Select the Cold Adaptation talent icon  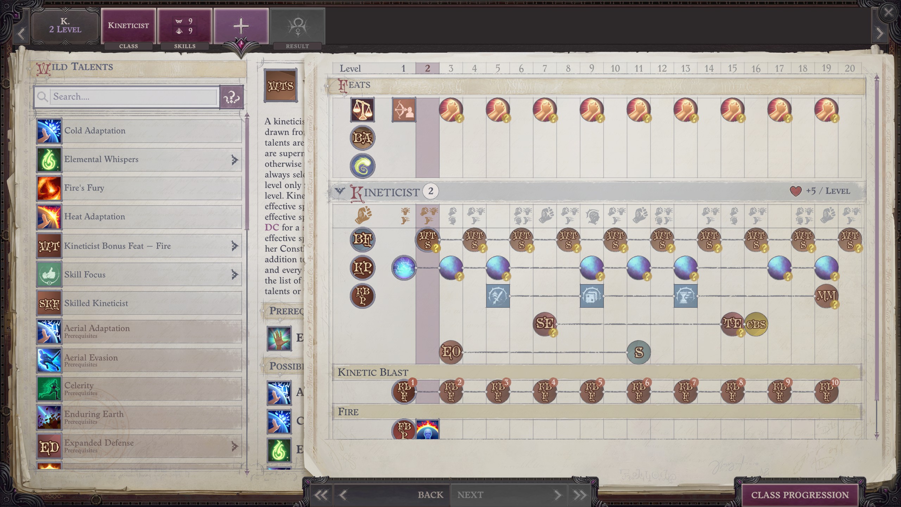(49, 131)
